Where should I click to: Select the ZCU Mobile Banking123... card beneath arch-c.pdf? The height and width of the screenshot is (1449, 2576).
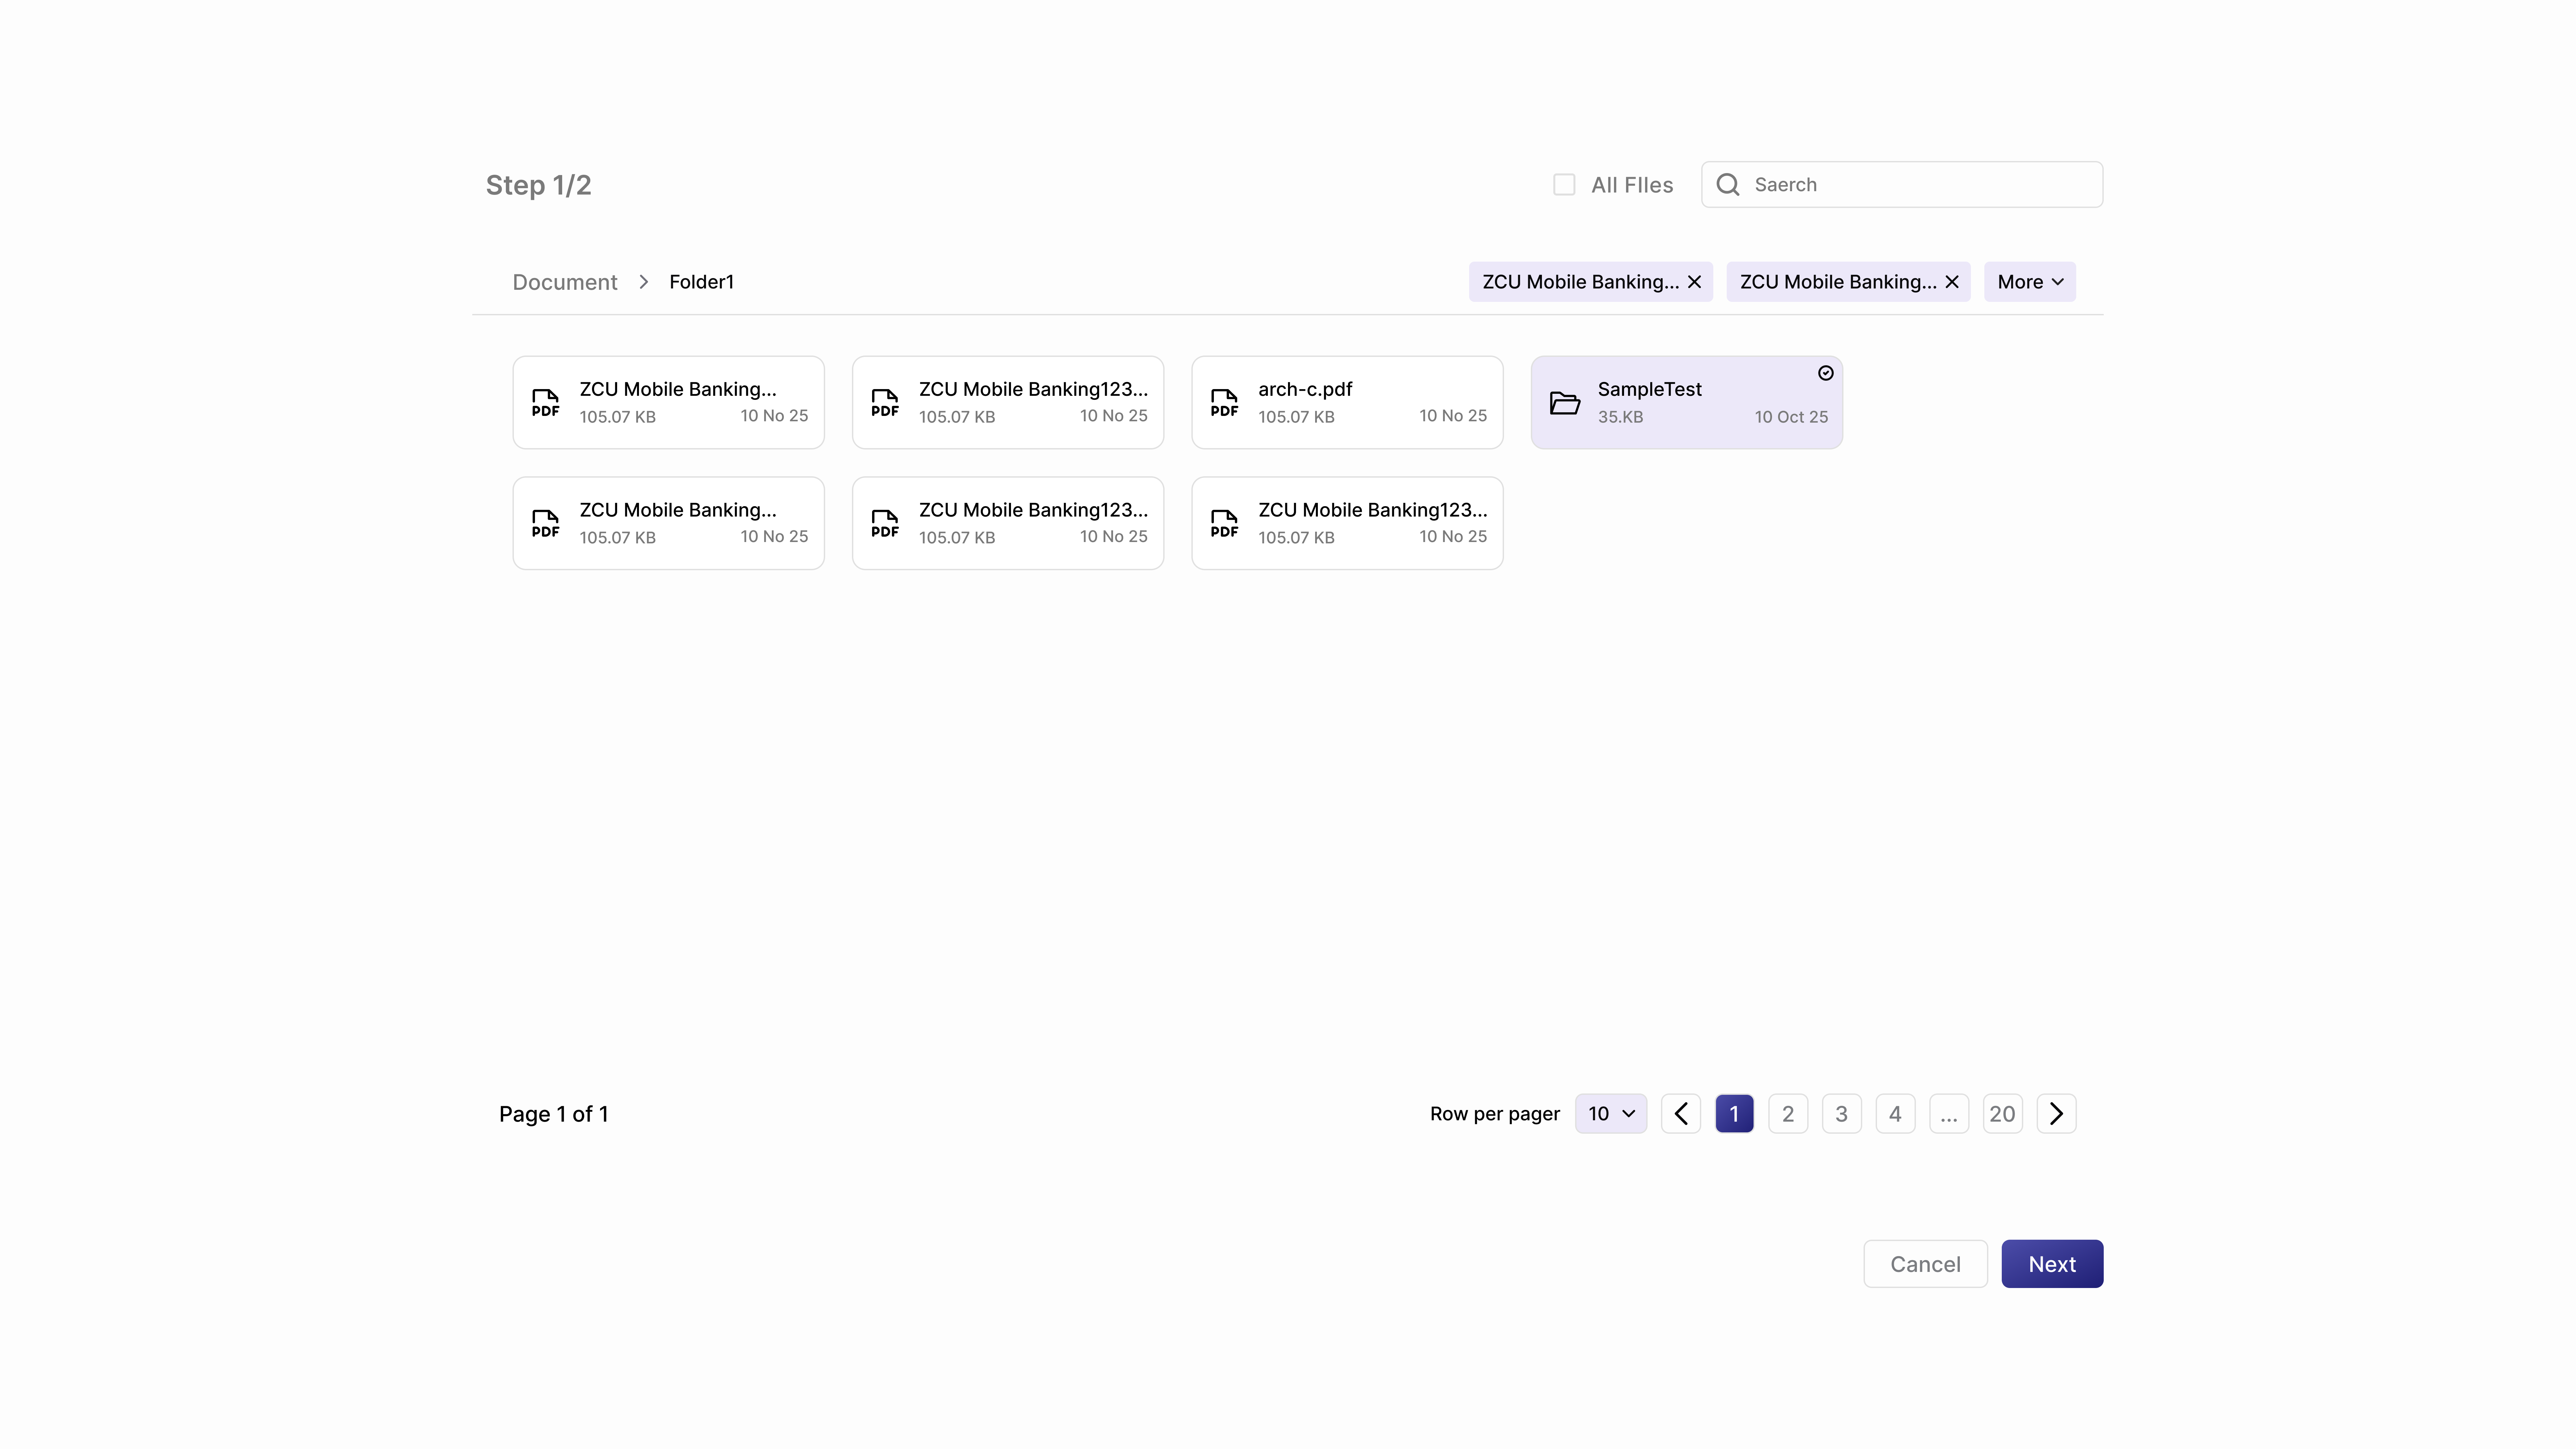pos(1347,523)
